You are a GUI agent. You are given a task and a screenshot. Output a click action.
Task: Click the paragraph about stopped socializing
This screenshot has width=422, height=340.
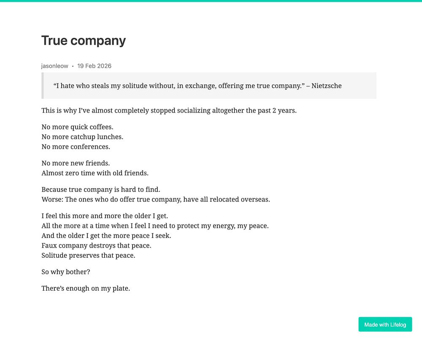pyautogui.click(x=169, y=111)
